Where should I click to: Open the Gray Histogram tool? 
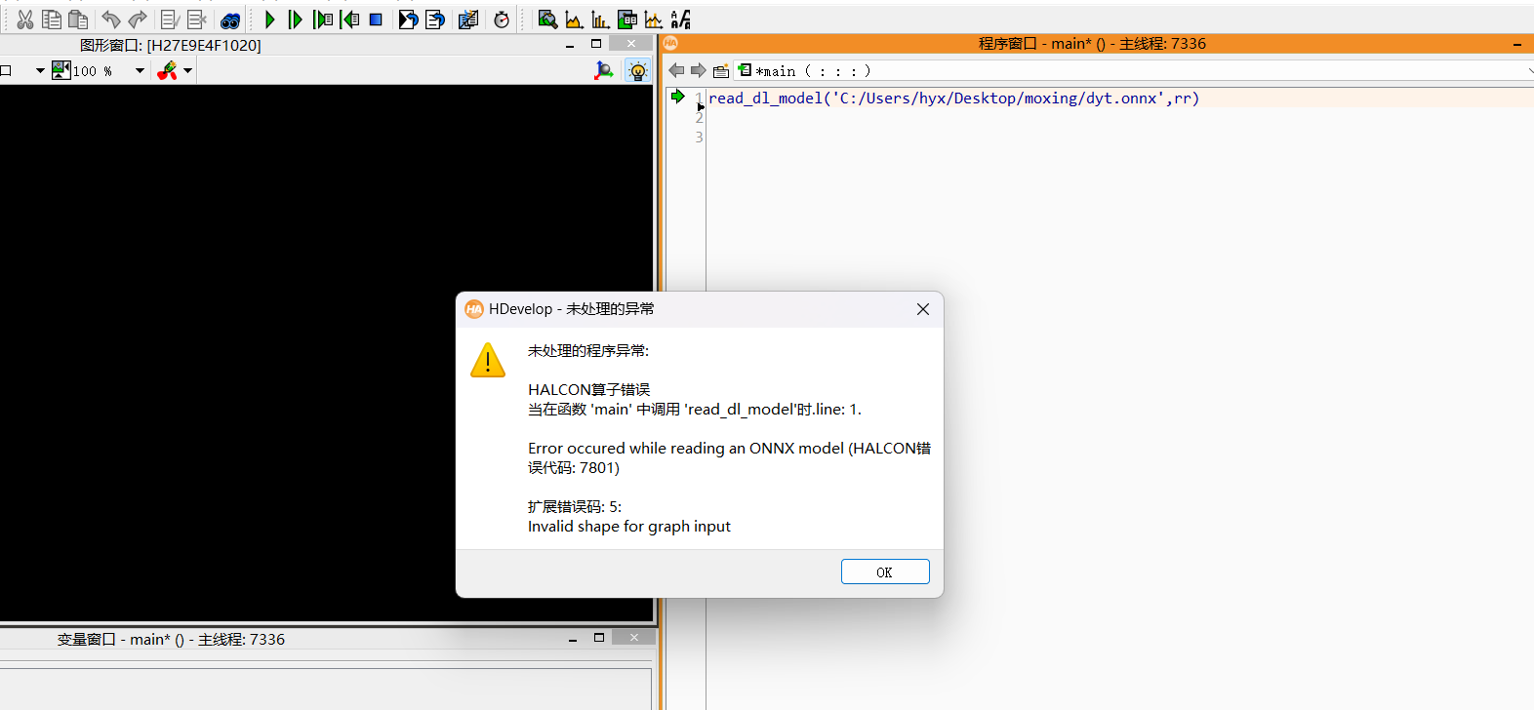pyautogui.click(x=574, y=20)
